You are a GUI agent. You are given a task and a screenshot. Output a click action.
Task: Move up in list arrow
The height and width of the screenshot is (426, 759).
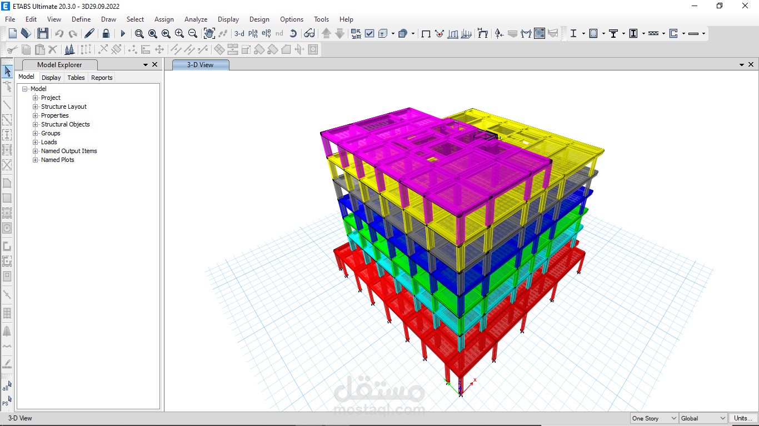pos(326,33)
